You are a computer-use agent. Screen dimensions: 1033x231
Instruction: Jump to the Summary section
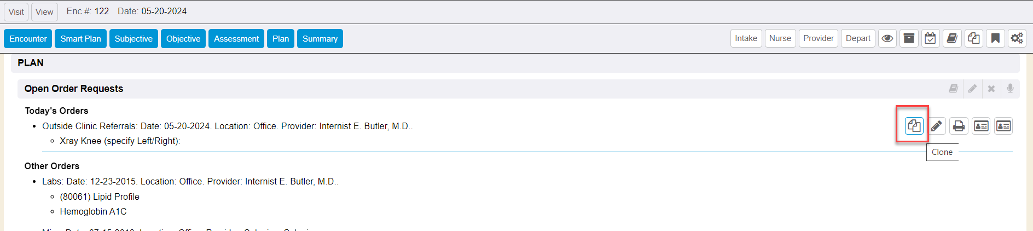click(320, 39)
